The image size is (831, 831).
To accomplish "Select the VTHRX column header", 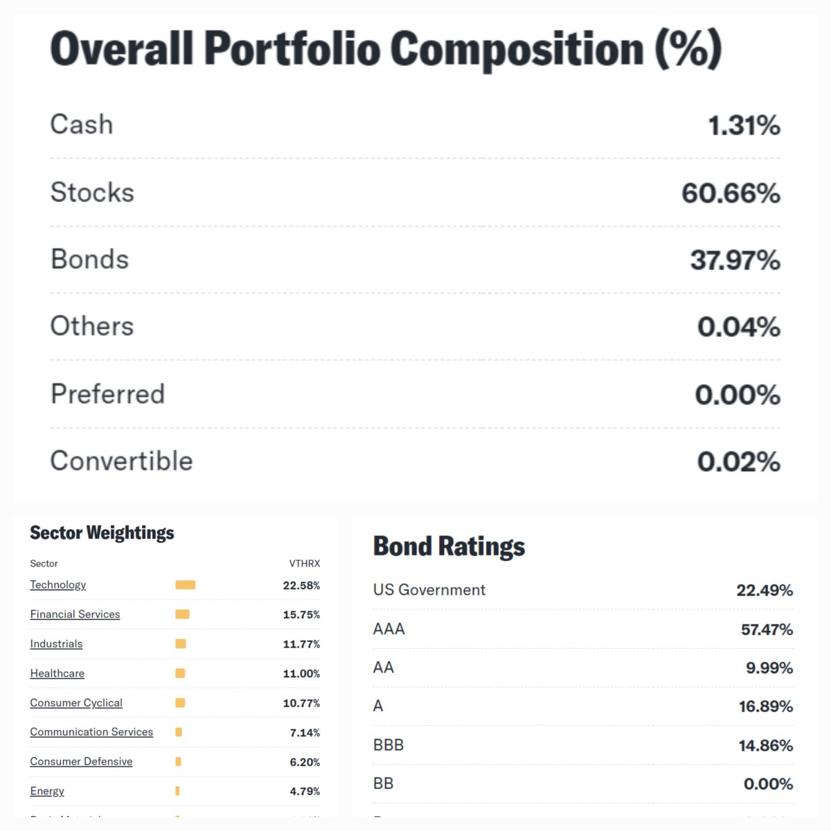I will [303, 564].
